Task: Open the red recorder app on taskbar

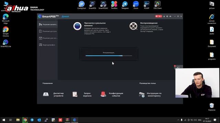Action: [60, 120]
